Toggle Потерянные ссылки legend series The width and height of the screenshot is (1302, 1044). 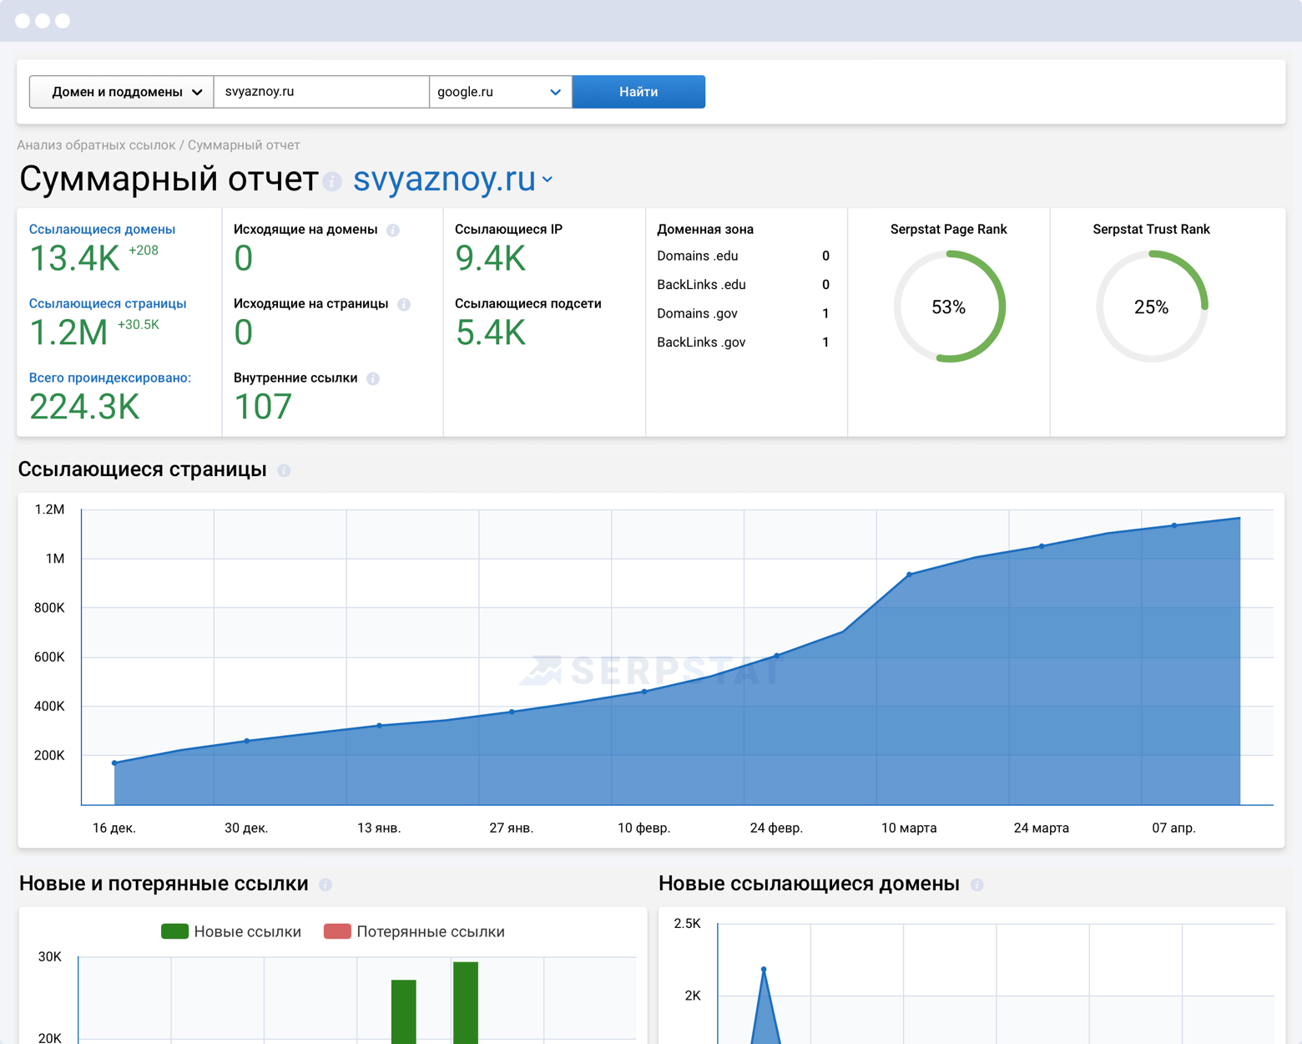[x=414, y=931]
